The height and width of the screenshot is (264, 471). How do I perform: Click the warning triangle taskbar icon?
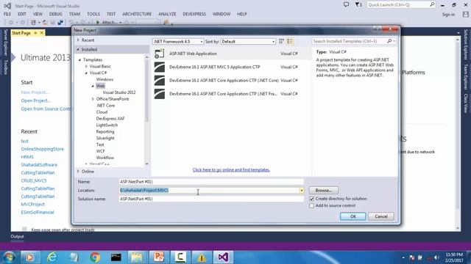coord(202,257)
